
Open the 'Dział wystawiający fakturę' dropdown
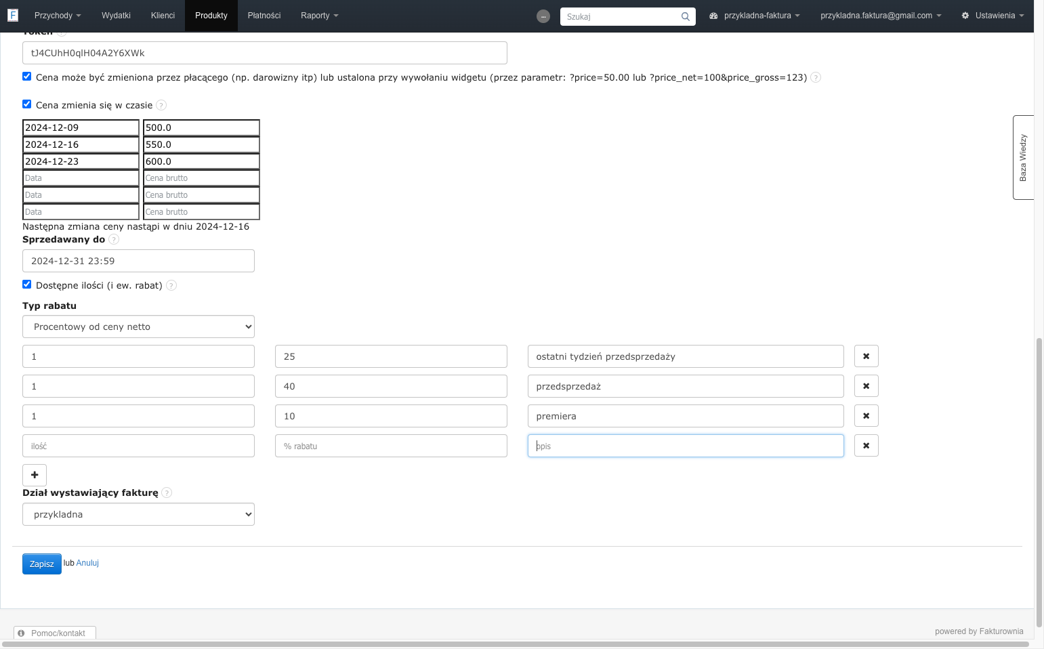point(138,514)
